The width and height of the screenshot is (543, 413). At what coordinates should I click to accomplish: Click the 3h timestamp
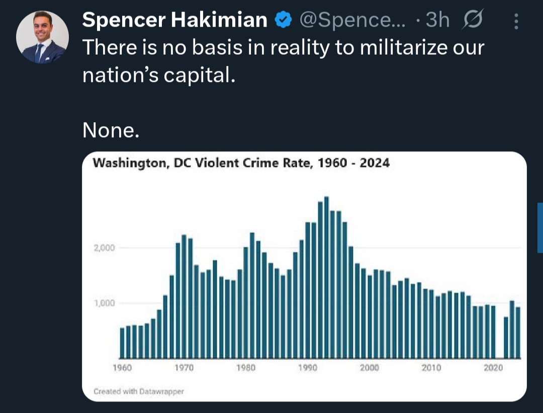click(x=437, y=20)
